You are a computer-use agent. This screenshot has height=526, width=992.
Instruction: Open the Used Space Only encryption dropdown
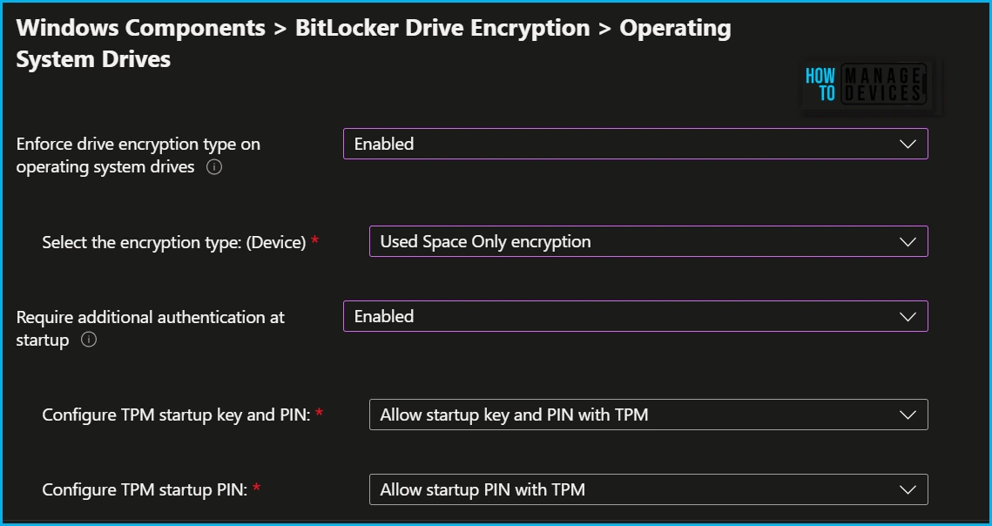pyautogui.click(x=649, y=241)
